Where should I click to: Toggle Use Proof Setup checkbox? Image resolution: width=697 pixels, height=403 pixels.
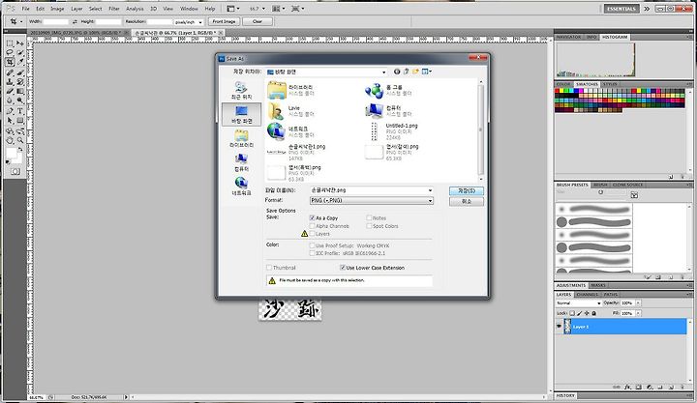(312, 245)
